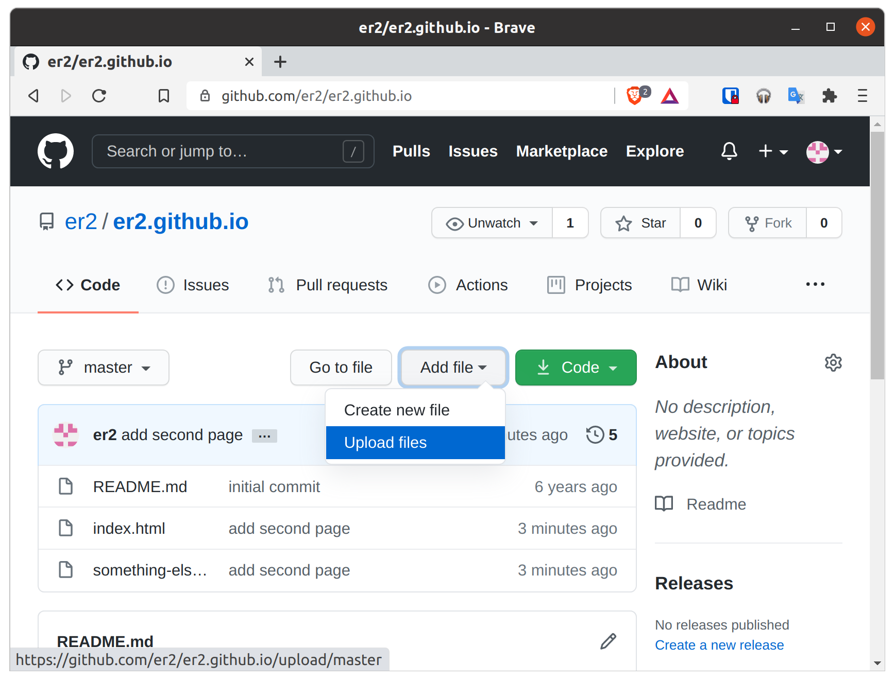
Task: Go to Marketplace
Action: 562,151
